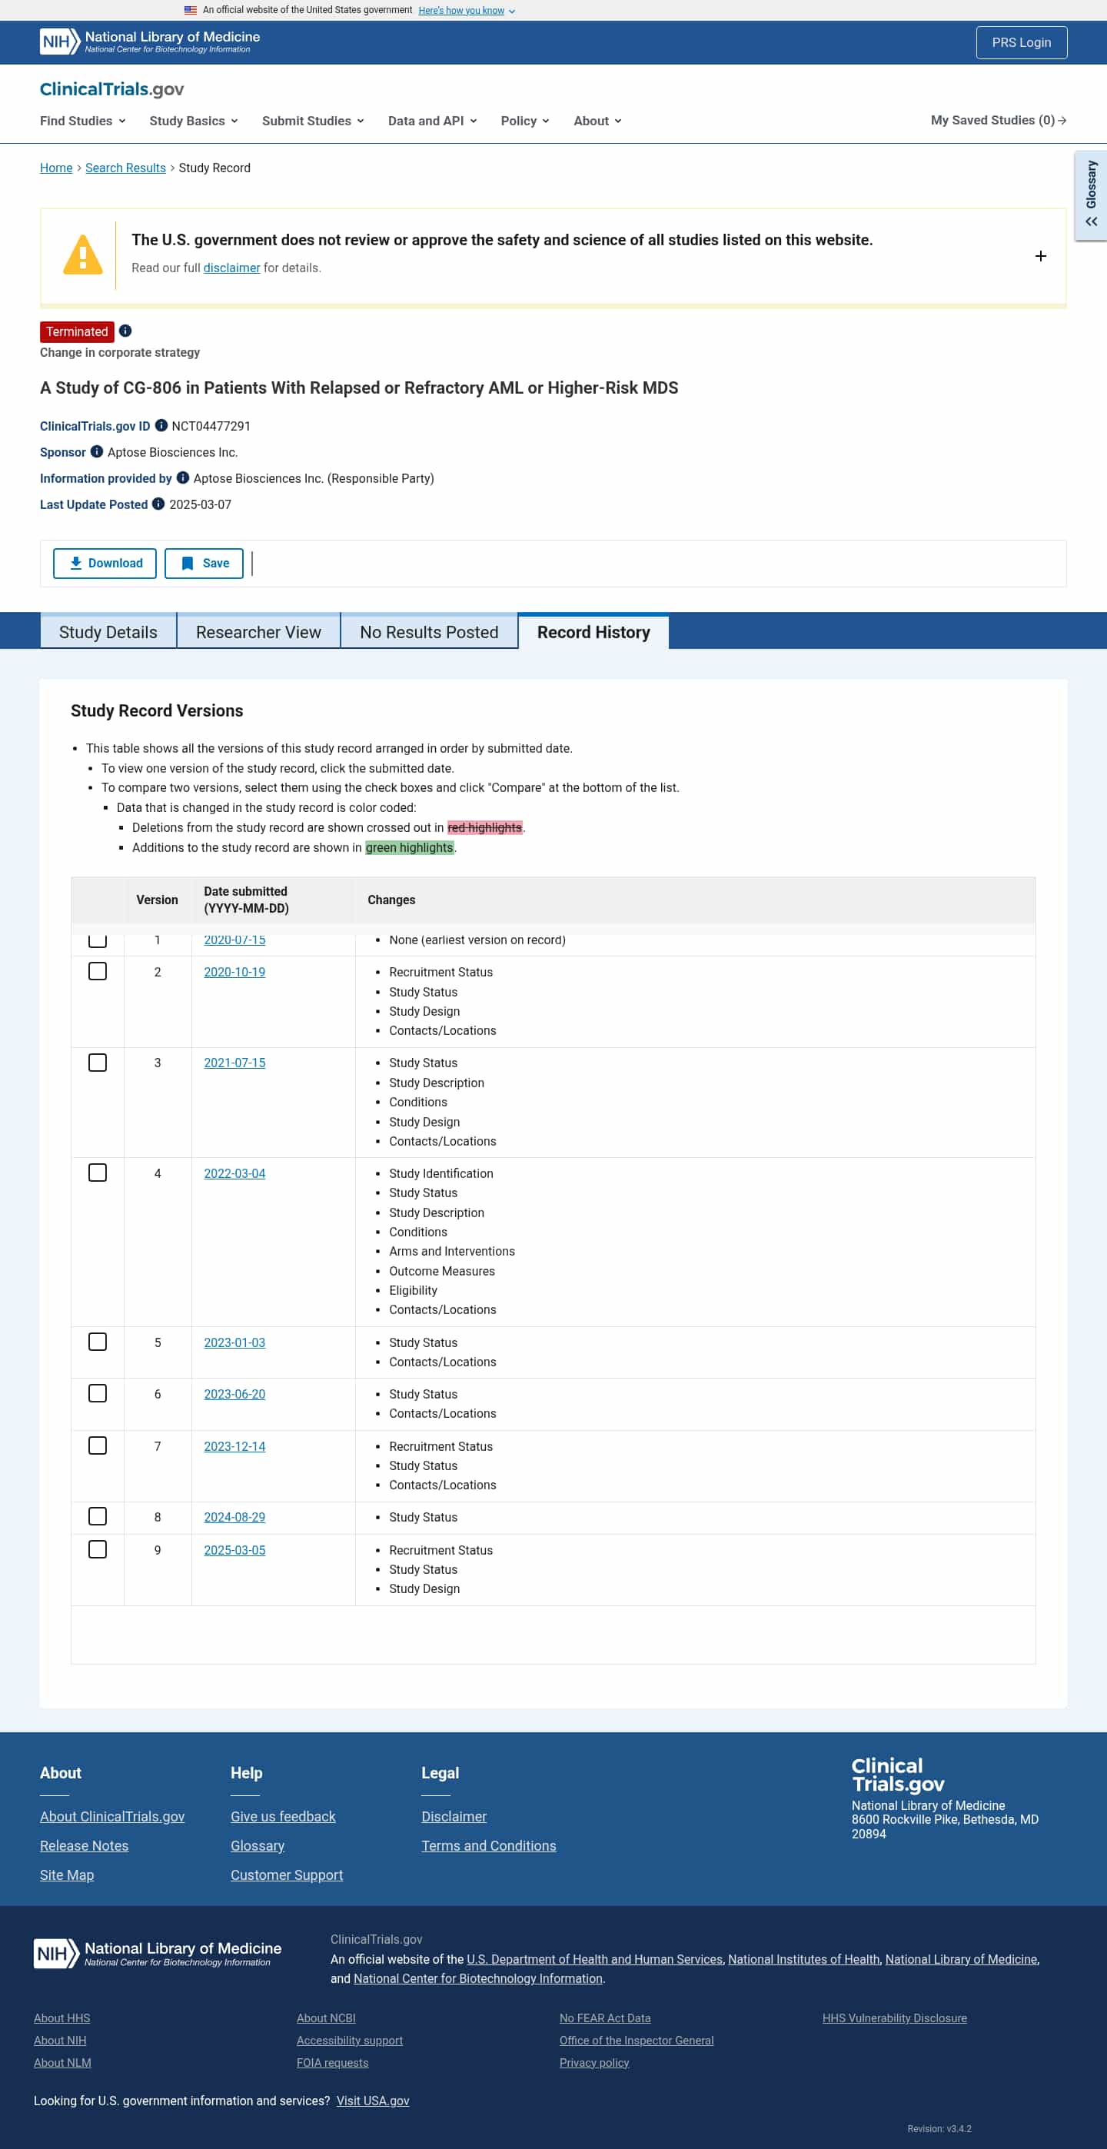
Task: Click the info icon beside Information provided by
Action: click(183, 478)
